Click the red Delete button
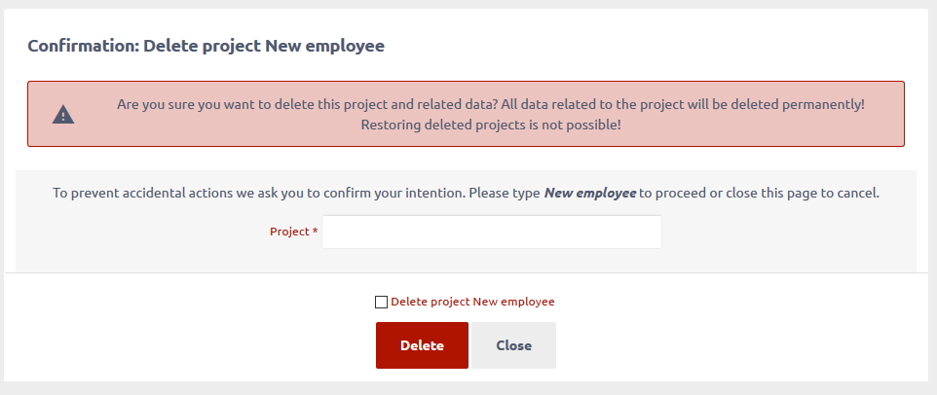This screenshot has width=937, height=395. (422, 345)
